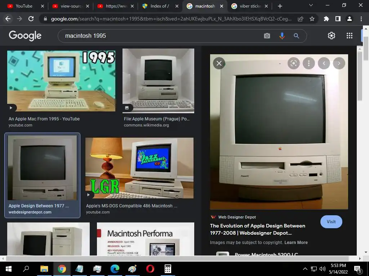Screen dimensions: 369x276
Task: Open Google Lens on preview image
Action: click(x=294, y=63)
